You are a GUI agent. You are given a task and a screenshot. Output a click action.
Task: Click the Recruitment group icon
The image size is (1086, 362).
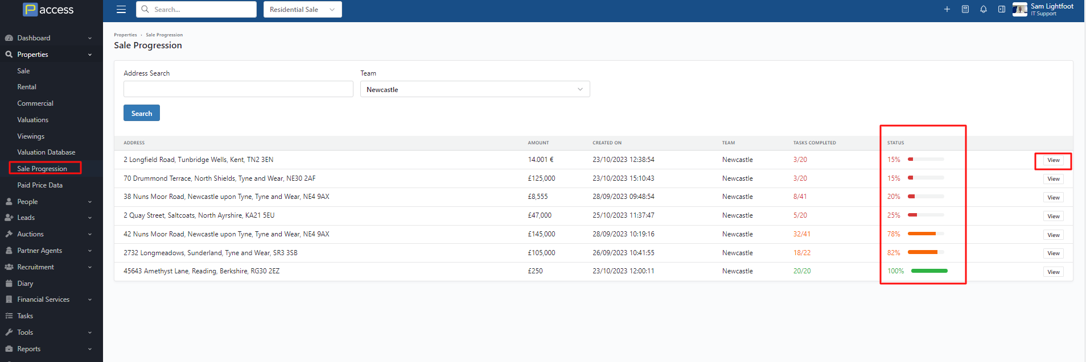[9, 267]
